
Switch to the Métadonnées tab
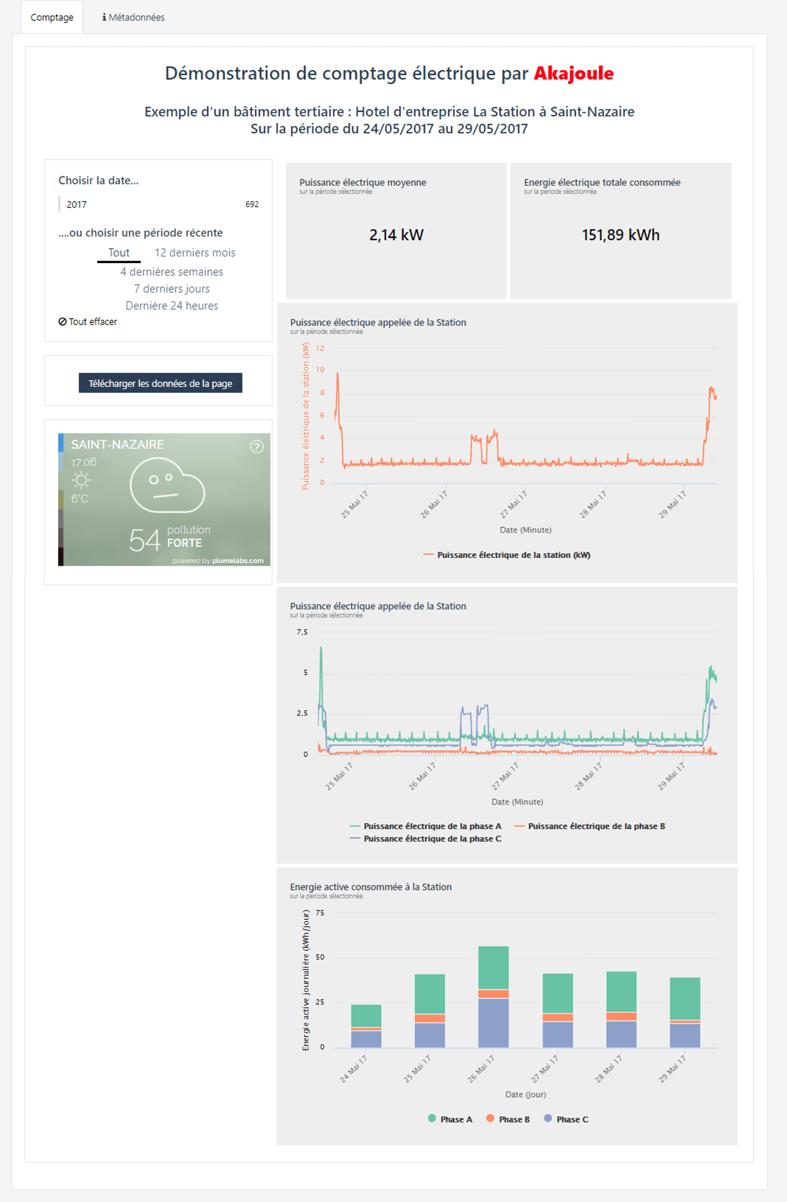tap(133, 17)
